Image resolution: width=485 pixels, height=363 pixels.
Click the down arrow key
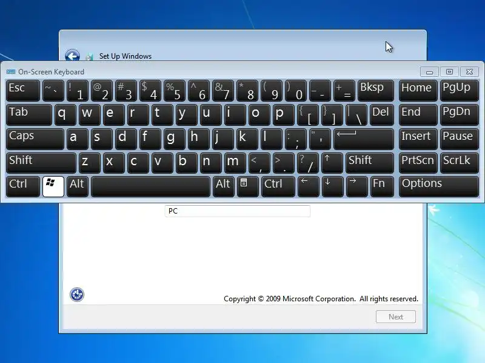click(332, 186)
